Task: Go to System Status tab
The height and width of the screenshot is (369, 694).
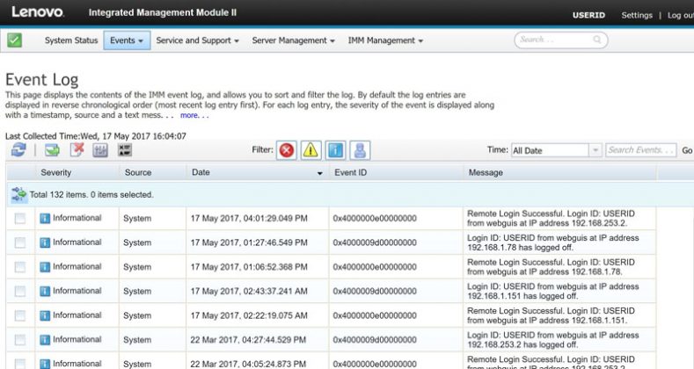Action: tap(71, 40)
